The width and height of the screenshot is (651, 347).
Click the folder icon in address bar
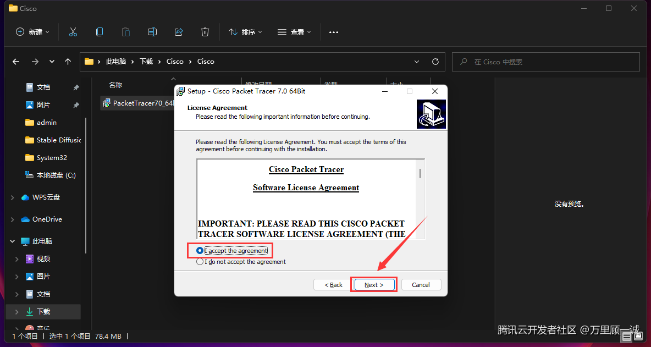pos(89,62)
